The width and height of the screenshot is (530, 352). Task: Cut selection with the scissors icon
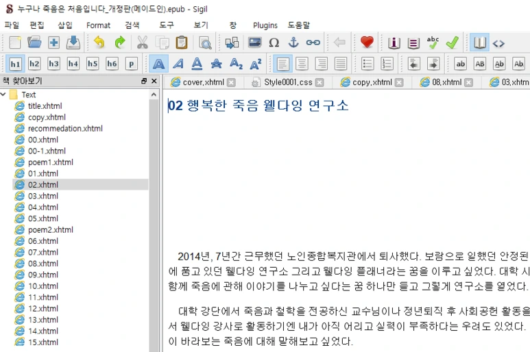[143, 42]
